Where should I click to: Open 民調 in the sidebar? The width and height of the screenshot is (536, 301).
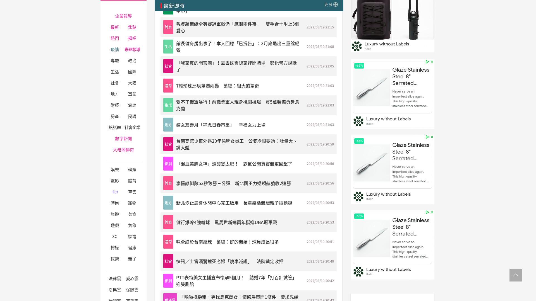[132, 116]
